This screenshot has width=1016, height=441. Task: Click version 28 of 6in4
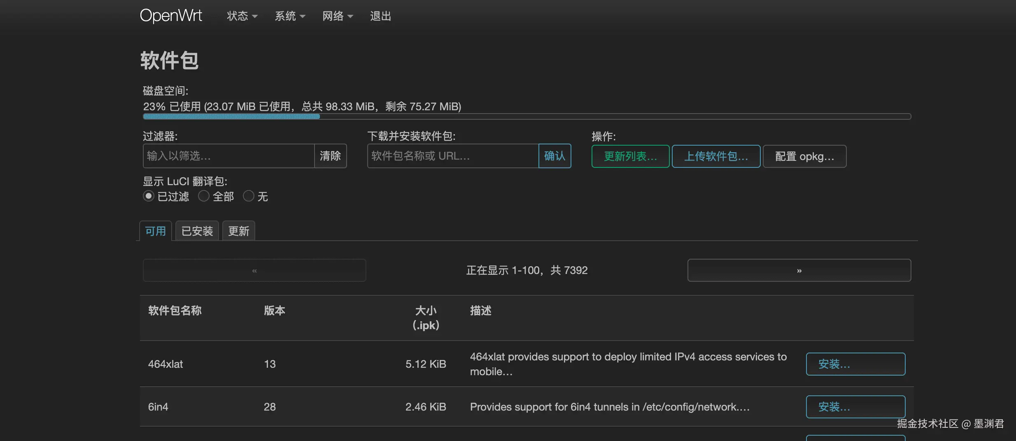tap(270, 407)
